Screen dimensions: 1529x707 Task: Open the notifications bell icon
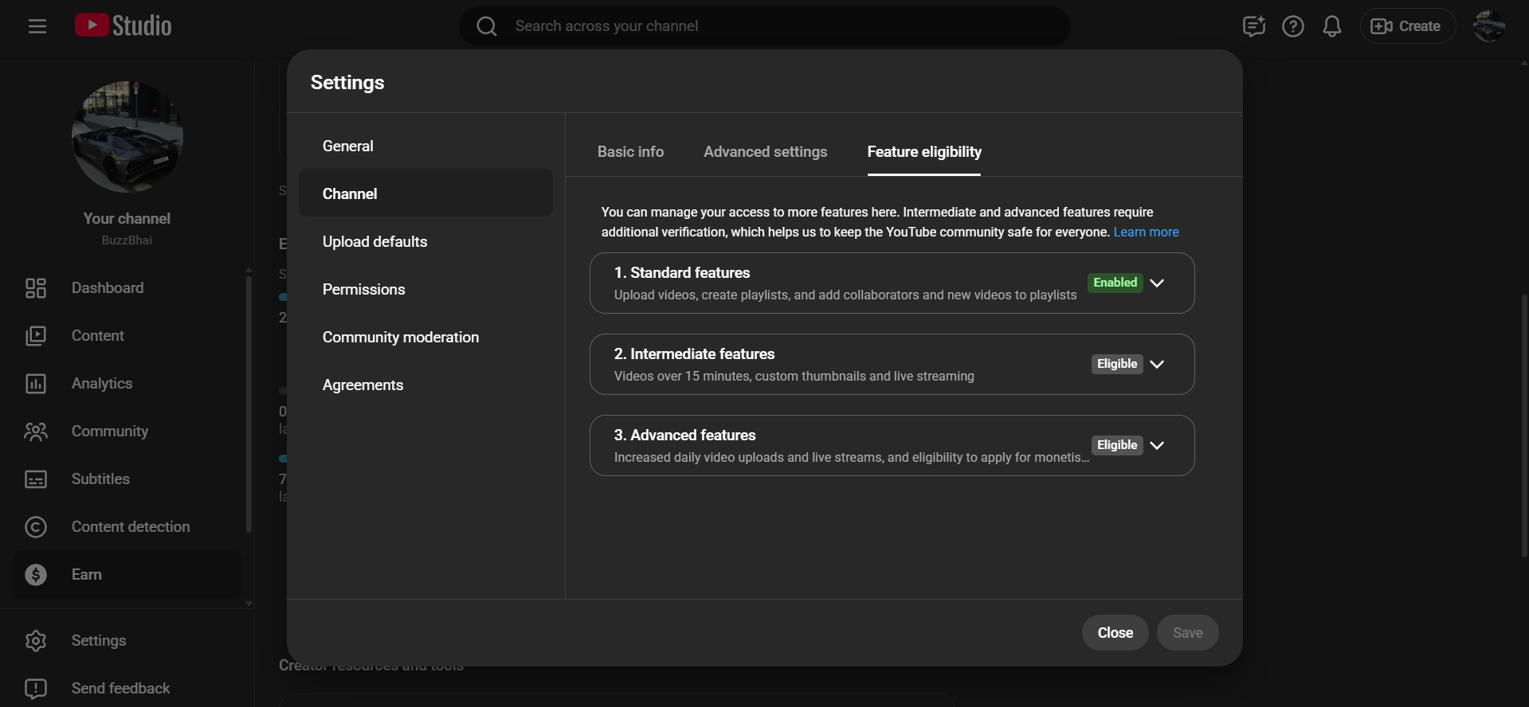point(1331,26)
